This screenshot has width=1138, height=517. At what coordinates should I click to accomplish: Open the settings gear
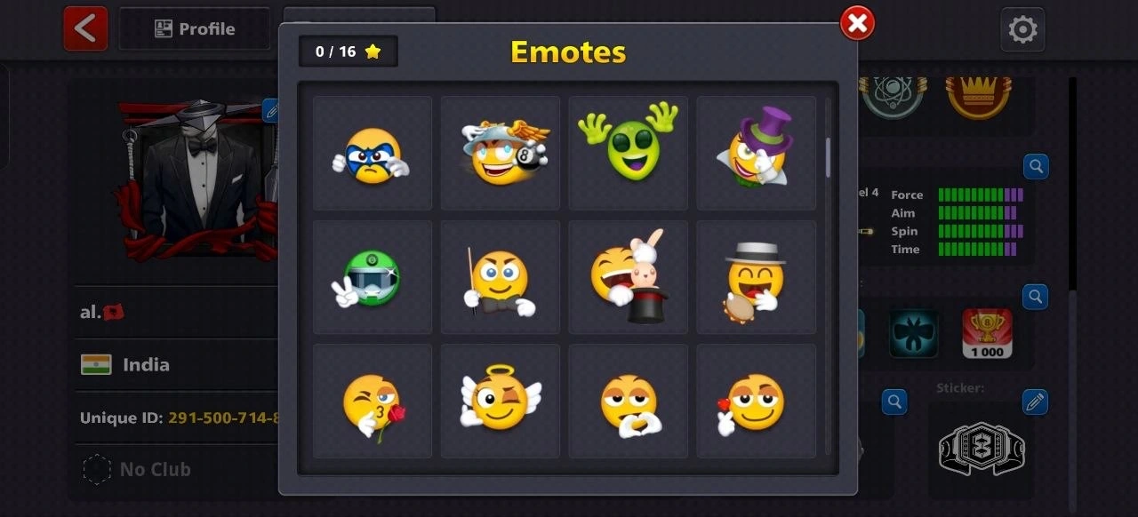pos(1022,29)
